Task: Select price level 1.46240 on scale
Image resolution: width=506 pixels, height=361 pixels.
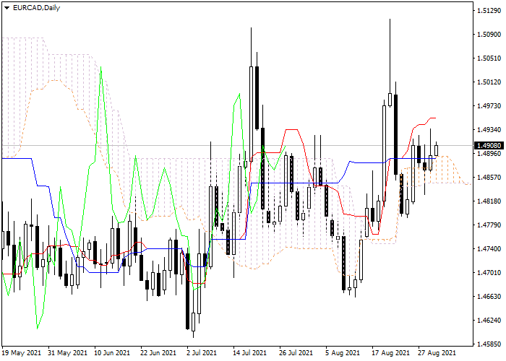Action: click(x=489, y=321)
